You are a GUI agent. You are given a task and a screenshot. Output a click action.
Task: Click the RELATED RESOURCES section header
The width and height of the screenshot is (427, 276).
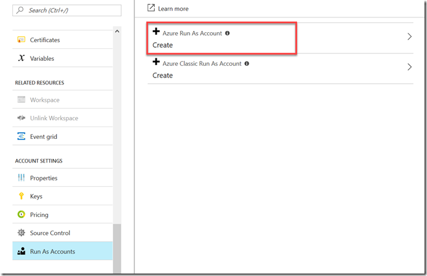point(40,82)
